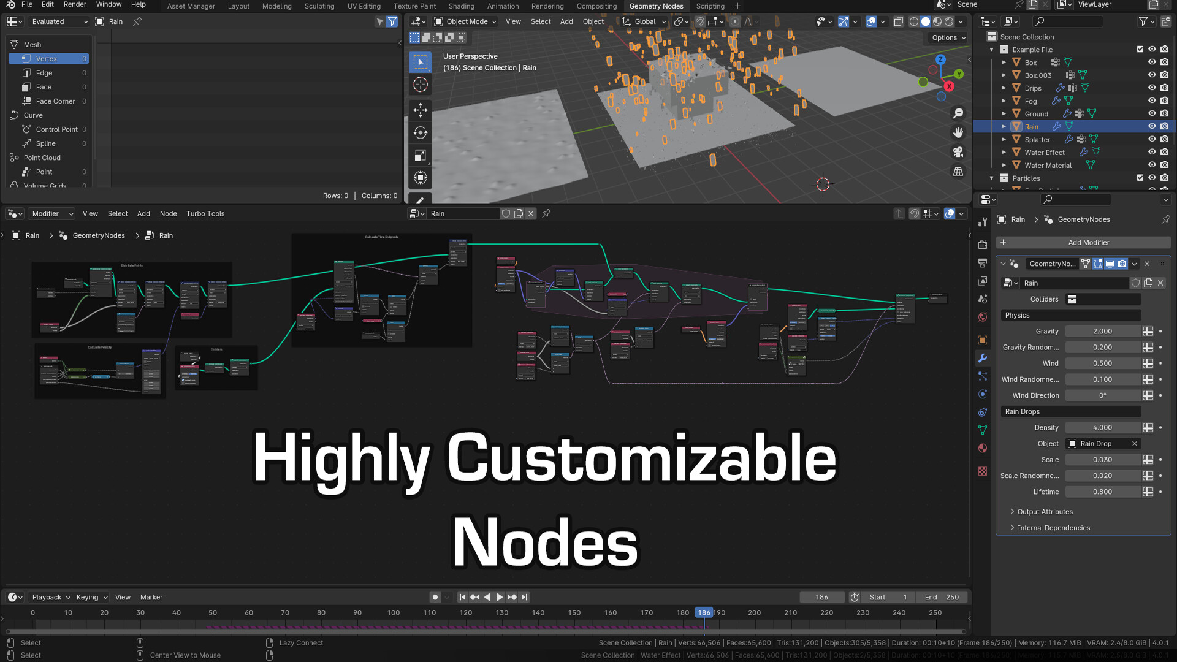Image resolution: width=1177 pixels, height=662 pixels.
Task: Open the outliner filter icon
Action: (x=1144, y=21)
